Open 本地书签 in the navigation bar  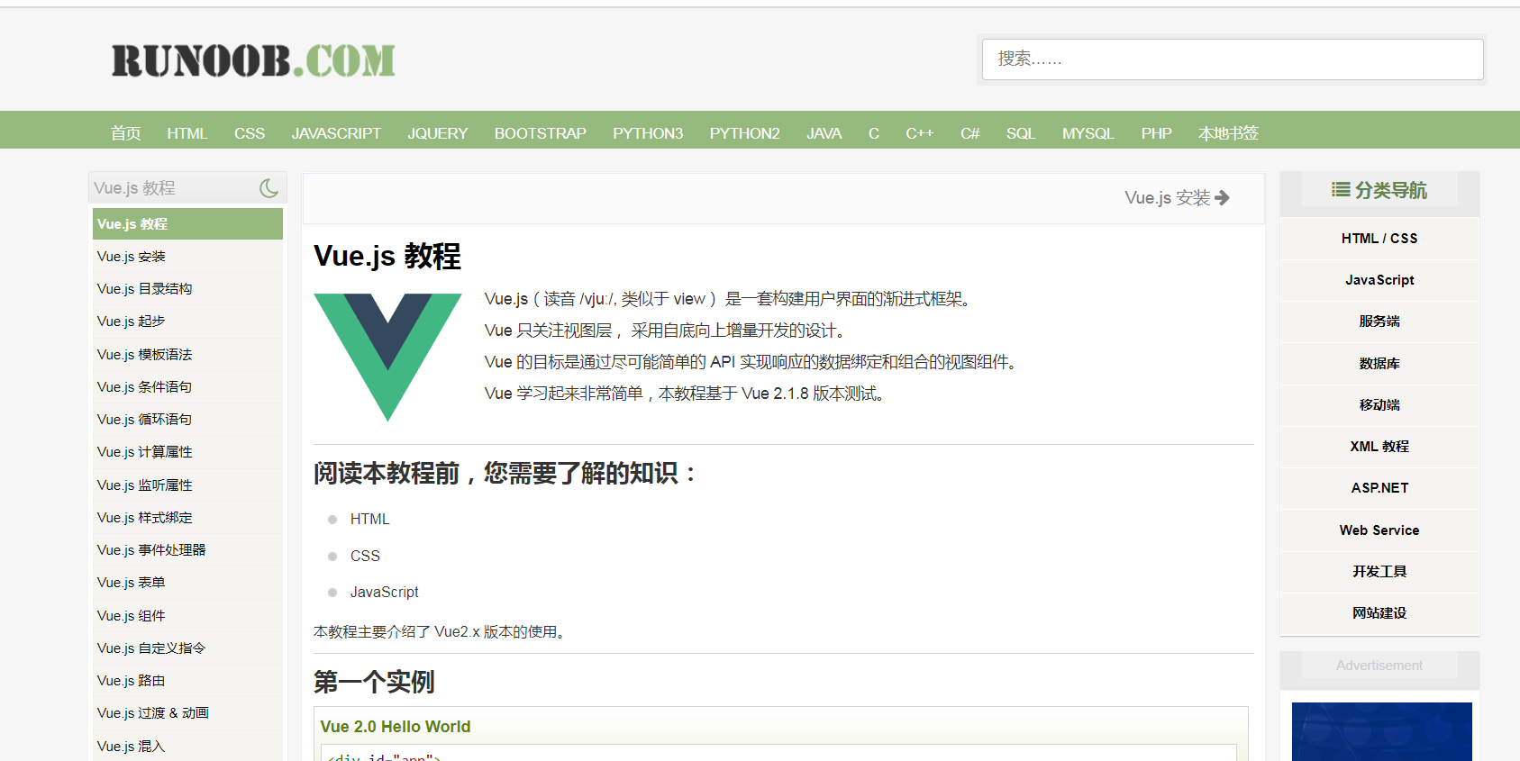click(1228, 133)
